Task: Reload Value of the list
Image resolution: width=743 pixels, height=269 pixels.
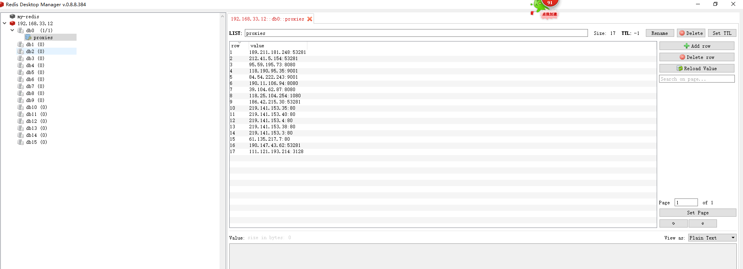Action: 697,68
